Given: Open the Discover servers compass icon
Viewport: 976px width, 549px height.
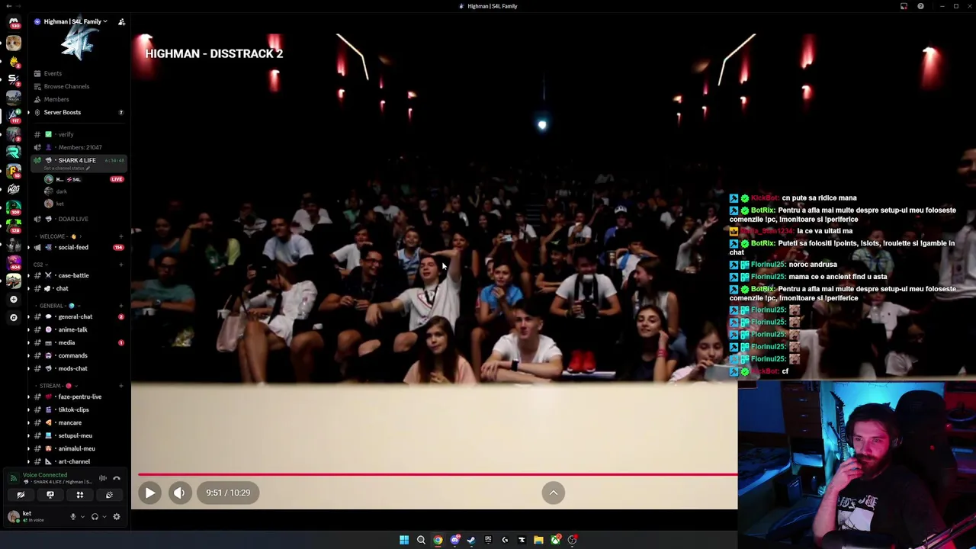Looking at the screenshot, I should click(x=14, y=317).
